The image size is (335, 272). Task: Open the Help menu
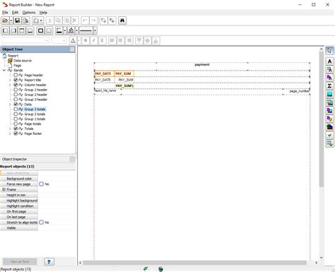43,13
